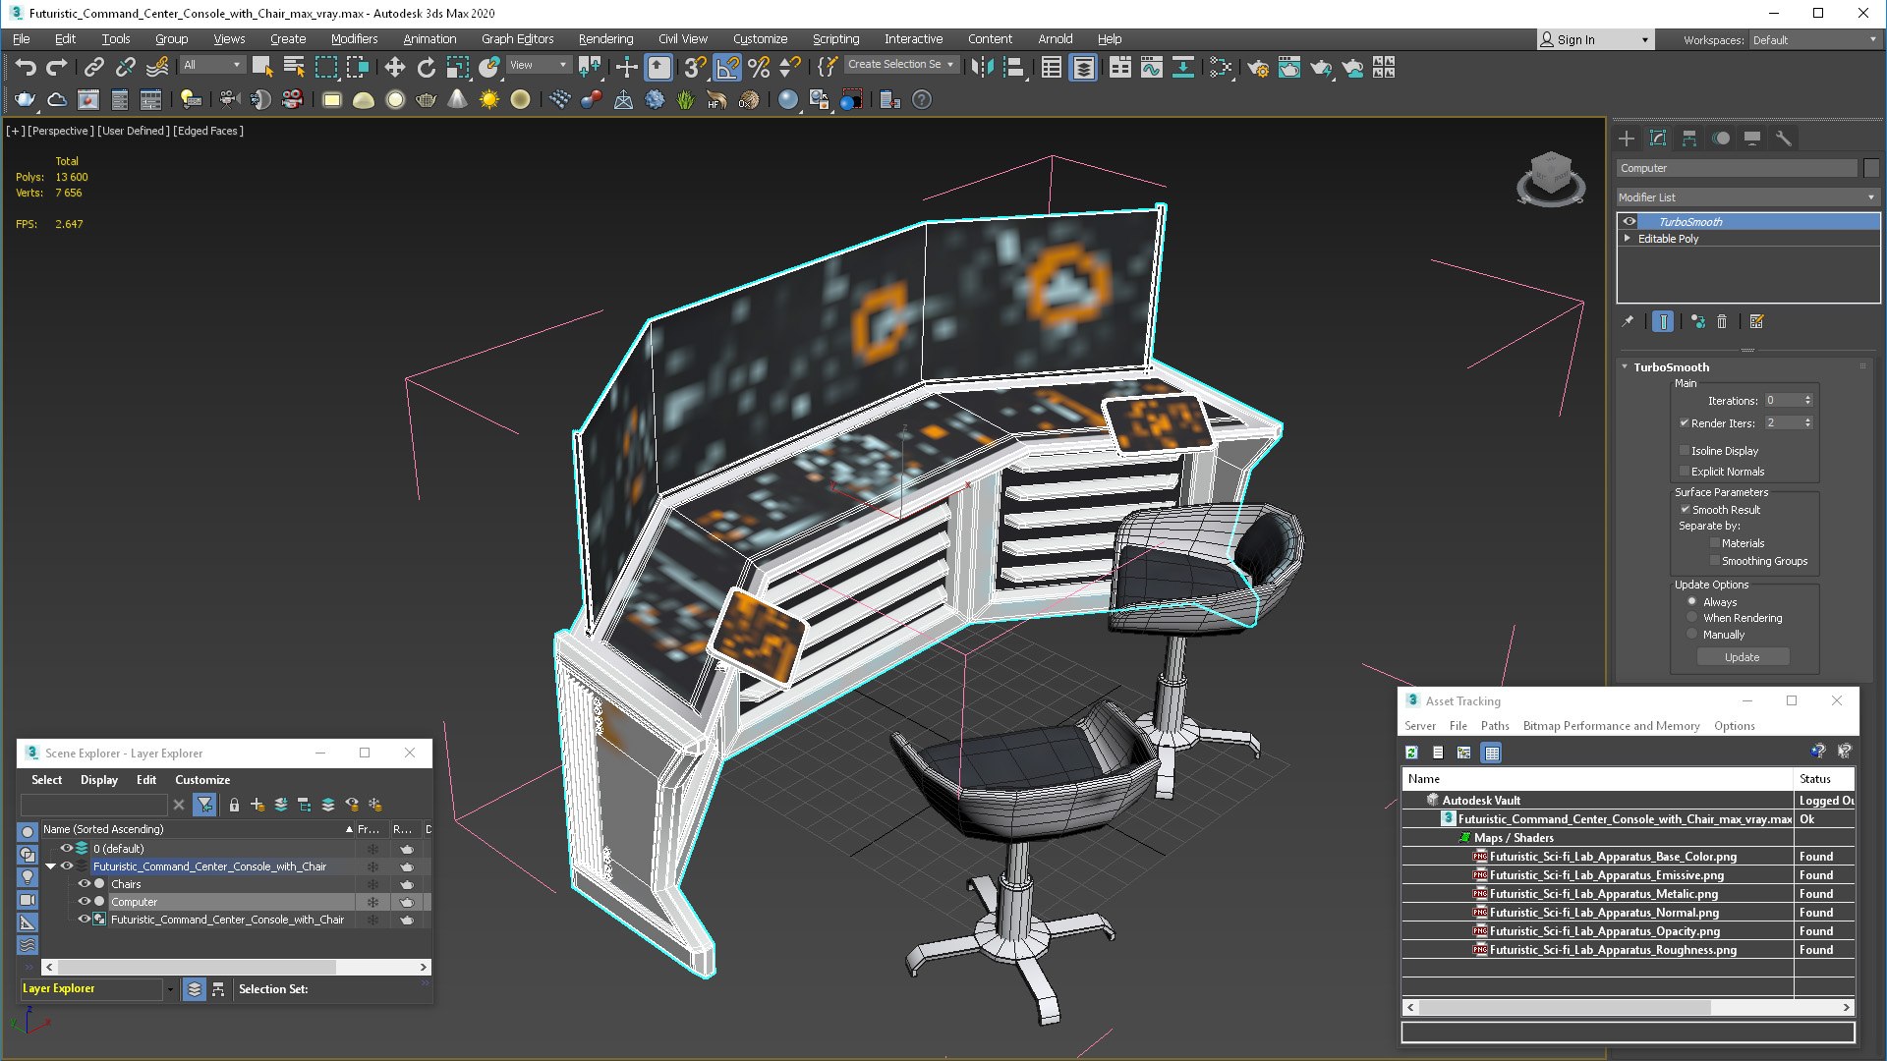Toggle the Angle Snap icon

click(x=727, y=67)
